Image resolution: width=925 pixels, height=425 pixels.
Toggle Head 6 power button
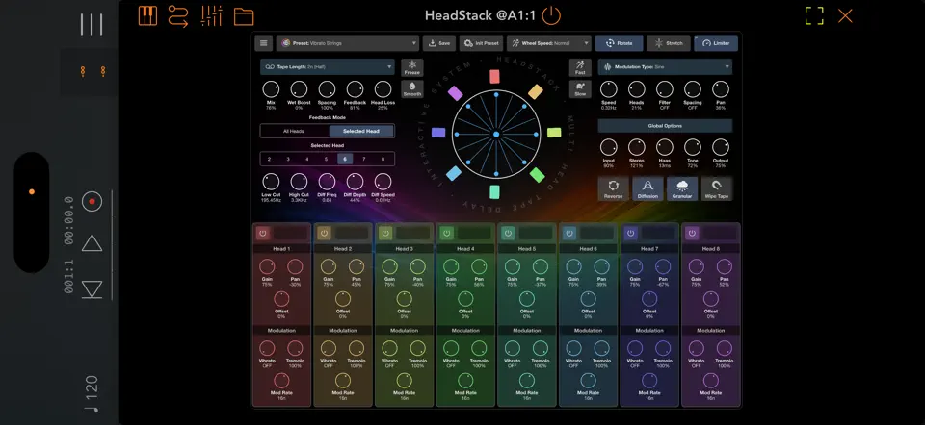click(569, 233)
